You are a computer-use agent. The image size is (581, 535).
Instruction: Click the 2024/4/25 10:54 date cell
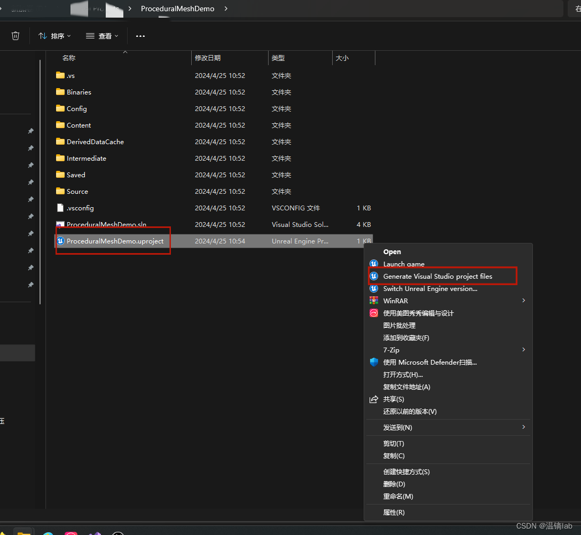tap(220, 241)
